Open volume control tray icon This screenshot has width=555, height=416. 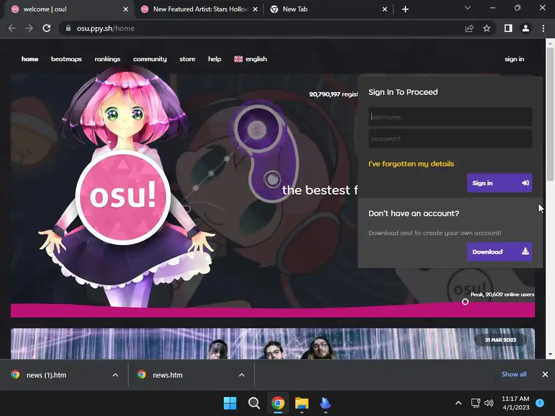tap(489, 403)
